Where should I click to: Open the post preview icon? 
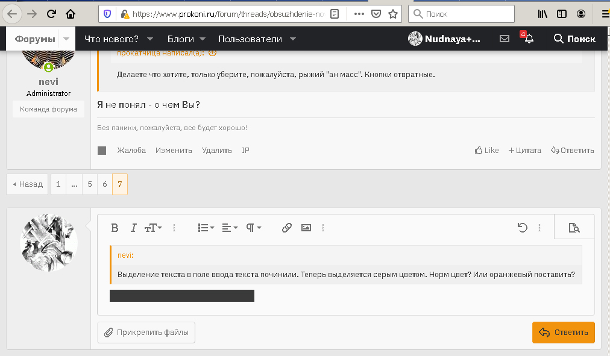(x=574, y=228)
